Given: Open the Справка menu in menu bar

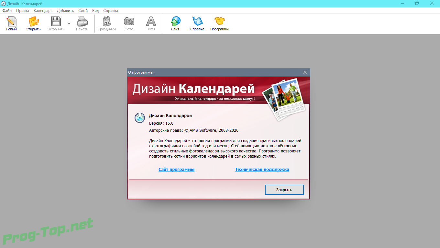Looking at the screenshot, I should pos(111,11).
